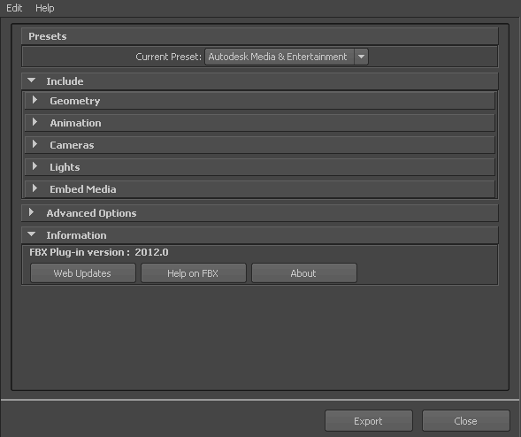Image resolution: width=521 pixels, height=437 pixels.
Task: Expand the Geometry section arrow
Action: (34, 100)
